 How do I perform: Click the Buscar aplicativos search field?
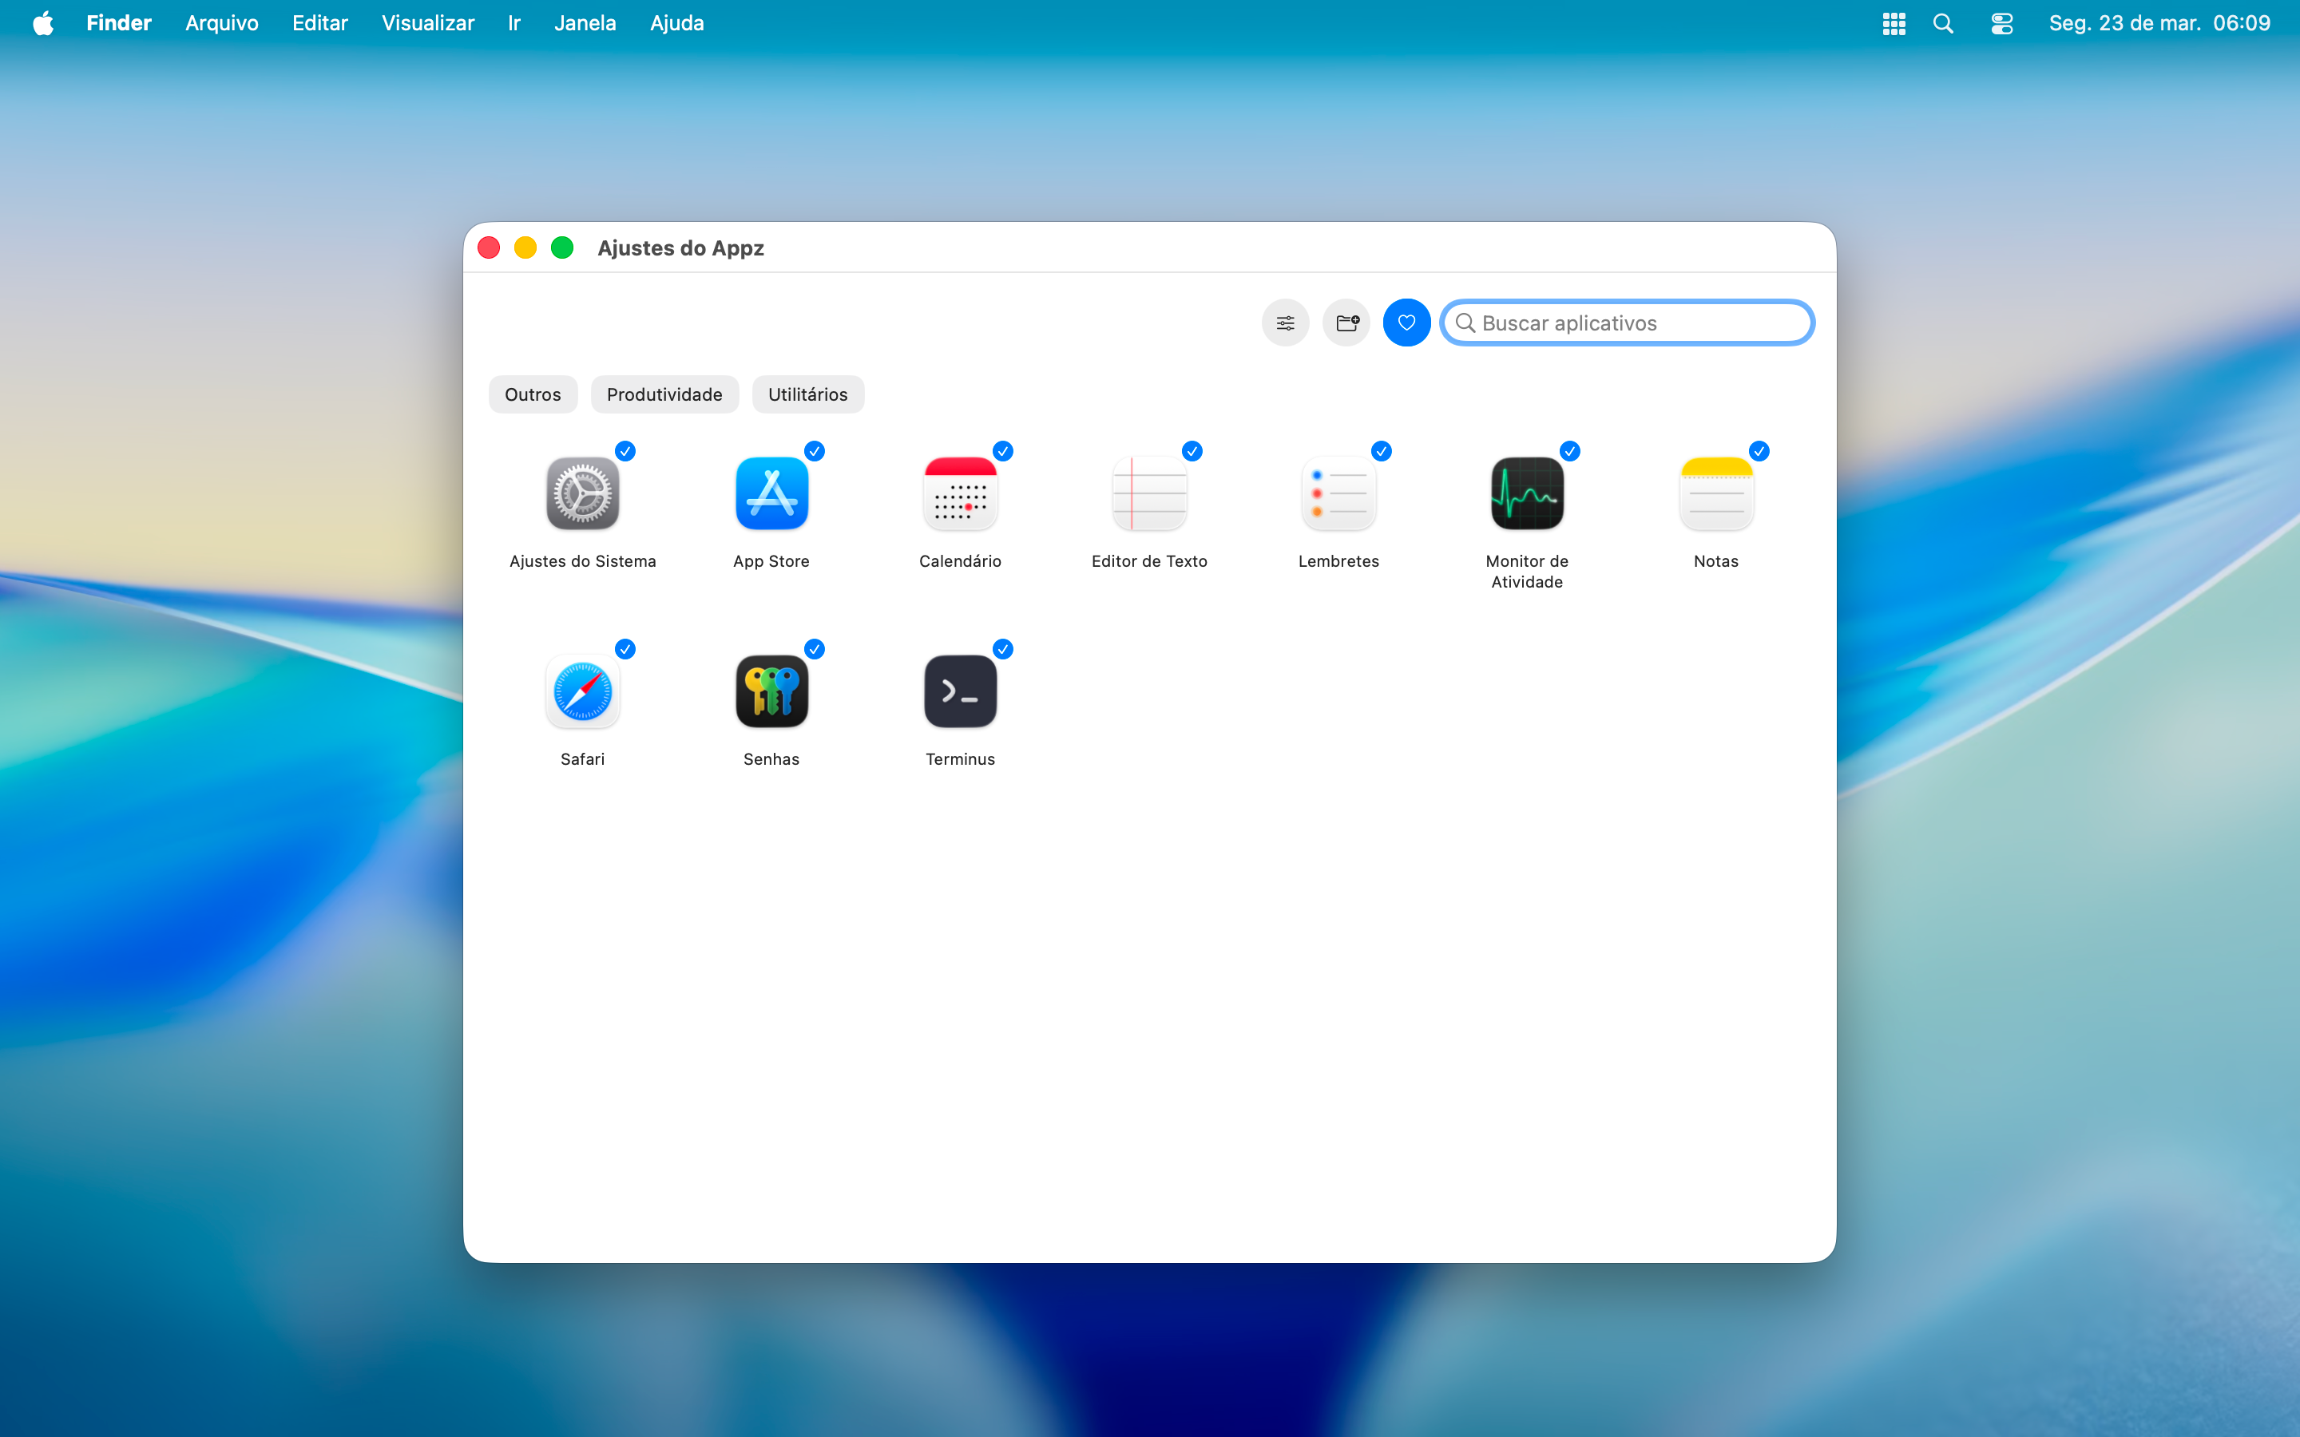tap(1640, 323)
